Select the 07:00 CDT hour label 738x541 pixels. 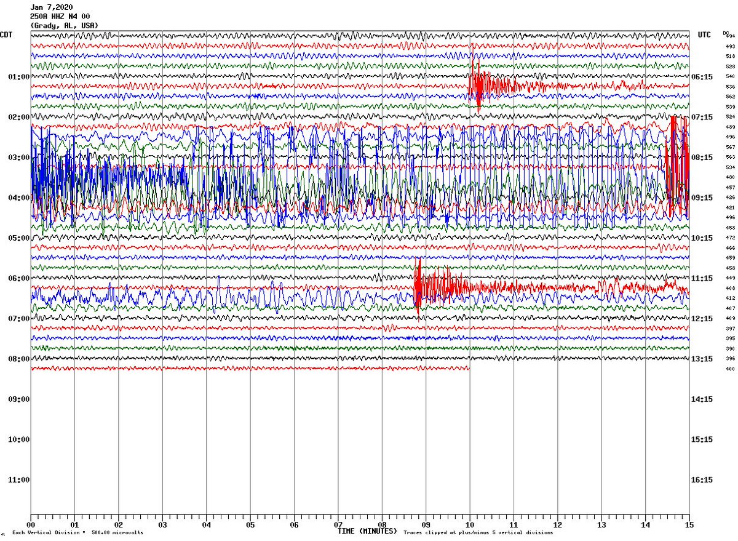point(18,319)
